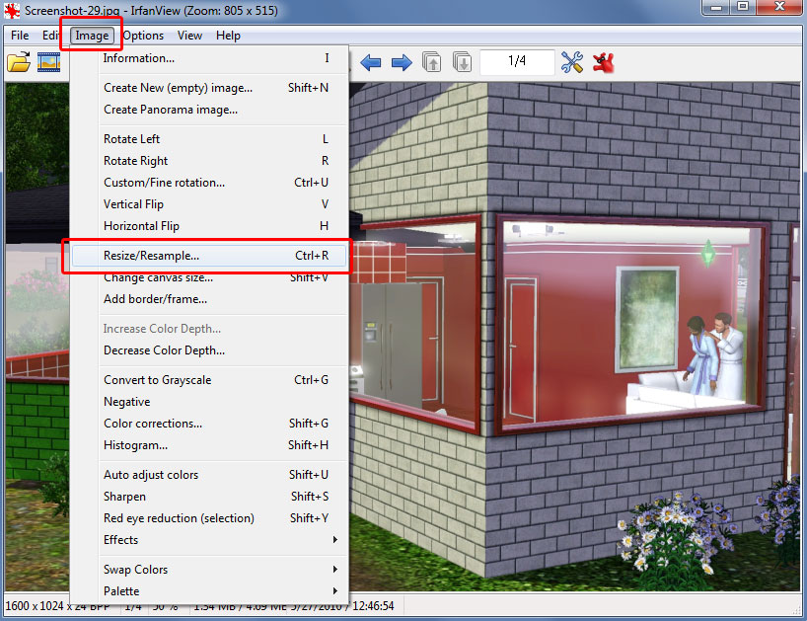Click the image counter field showing 1/4
Screen dimensions: 807x621
point(517,62)
